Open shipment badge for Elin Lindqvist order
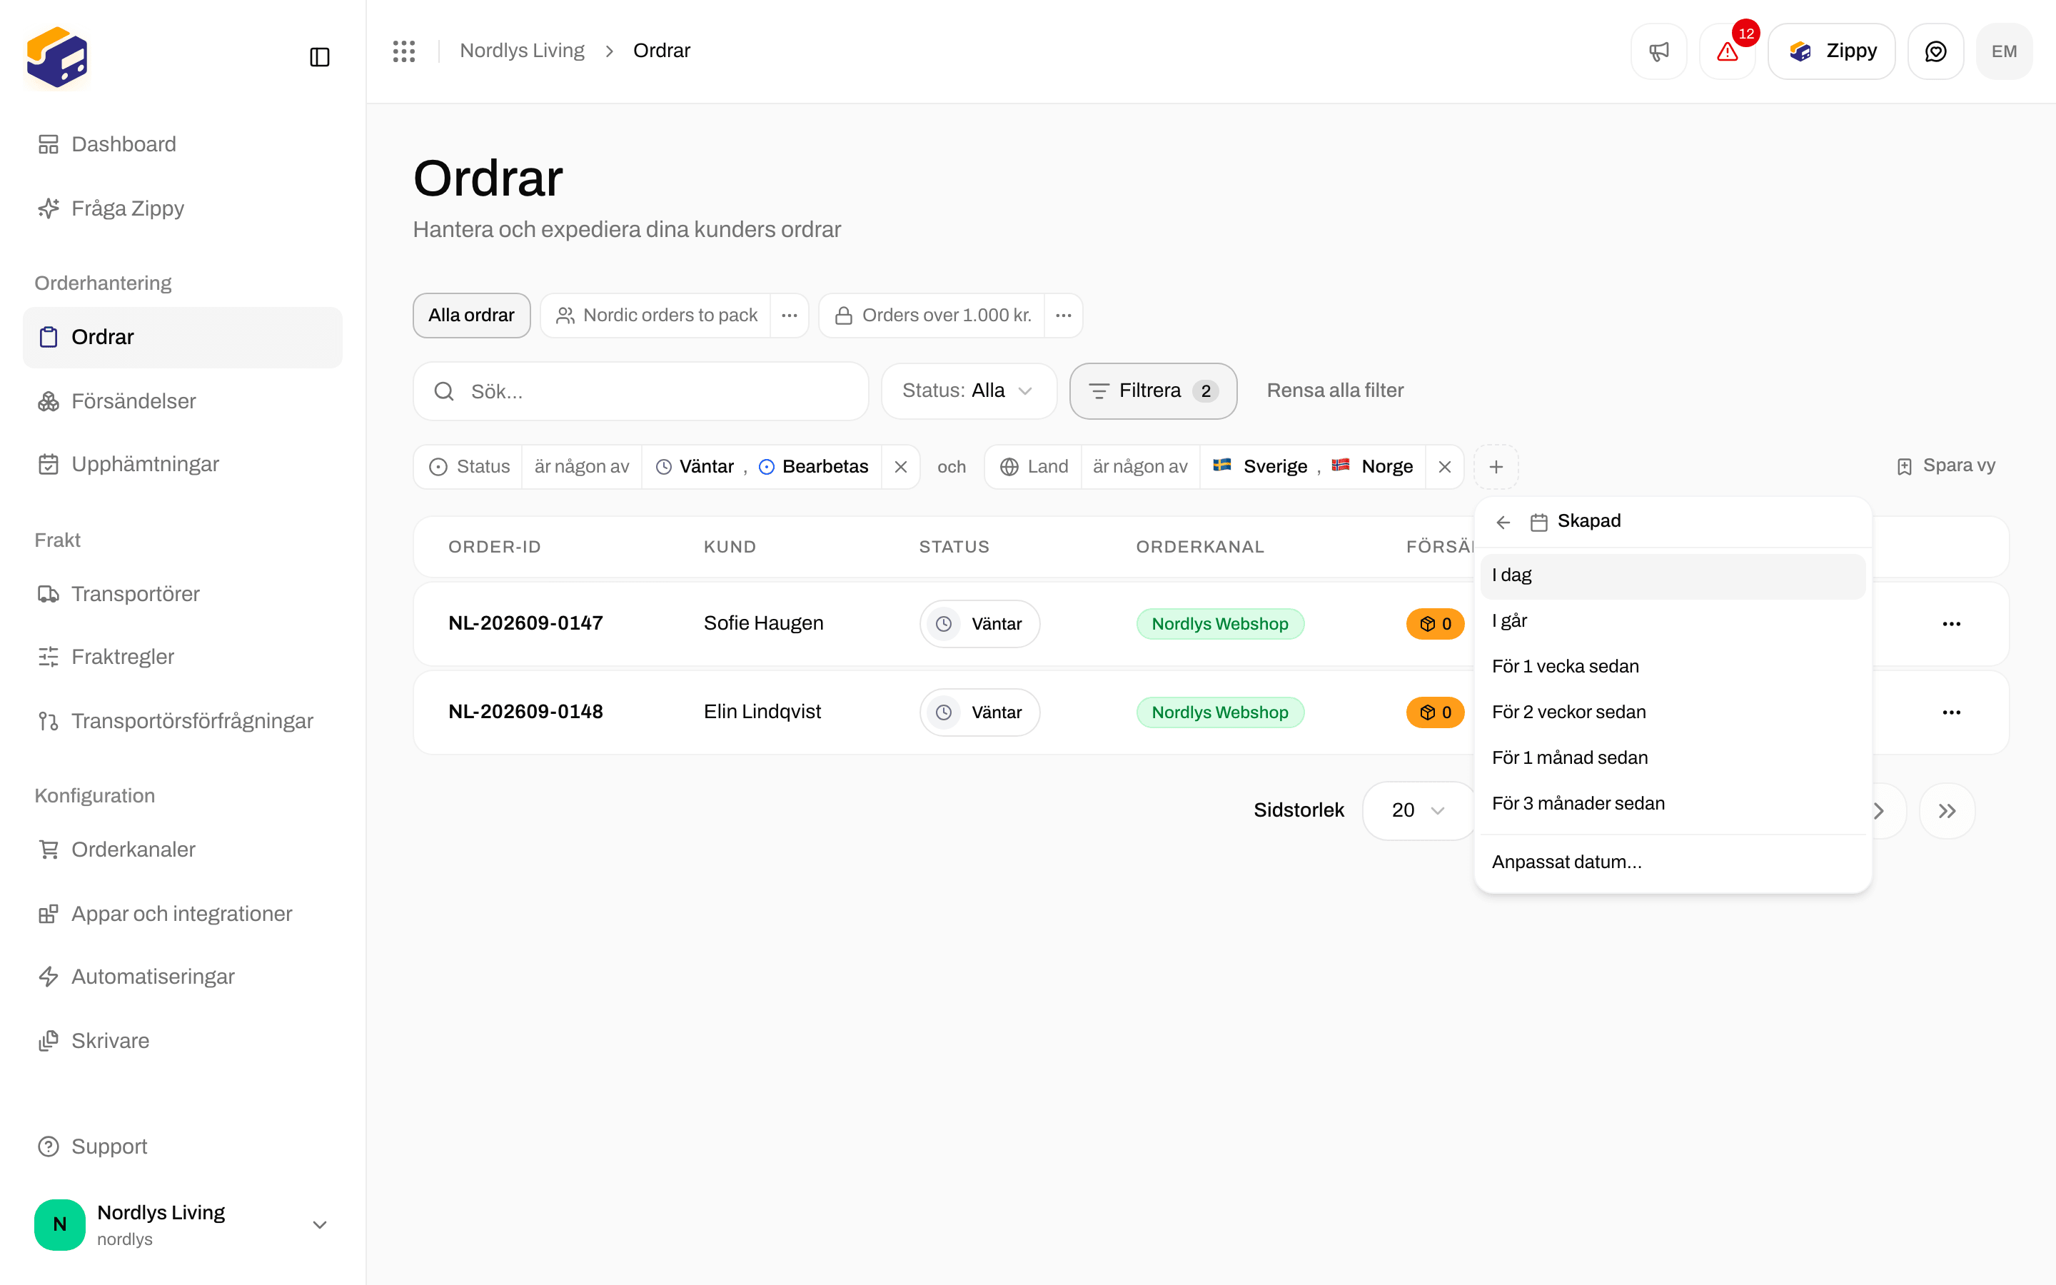 pos(1435,712)
